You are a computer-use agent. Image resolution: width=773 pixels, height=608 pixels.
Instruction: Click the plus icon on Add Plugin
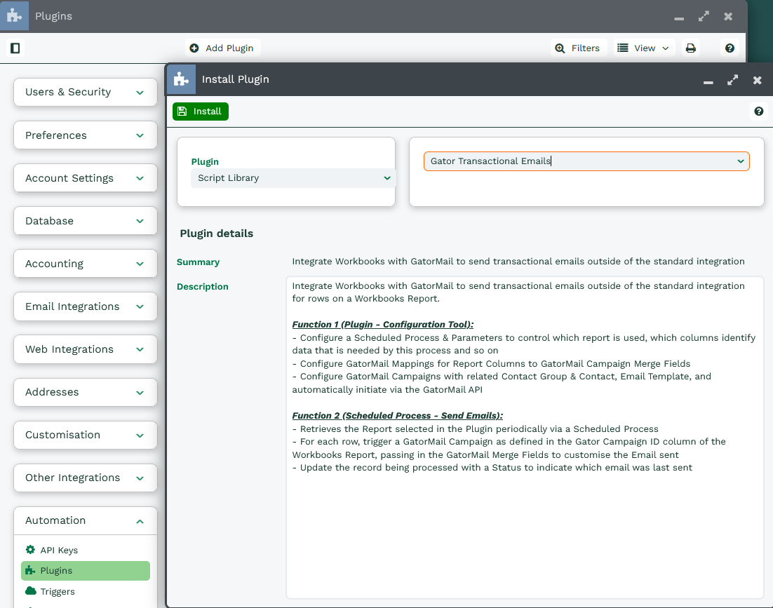pos(194,48)
